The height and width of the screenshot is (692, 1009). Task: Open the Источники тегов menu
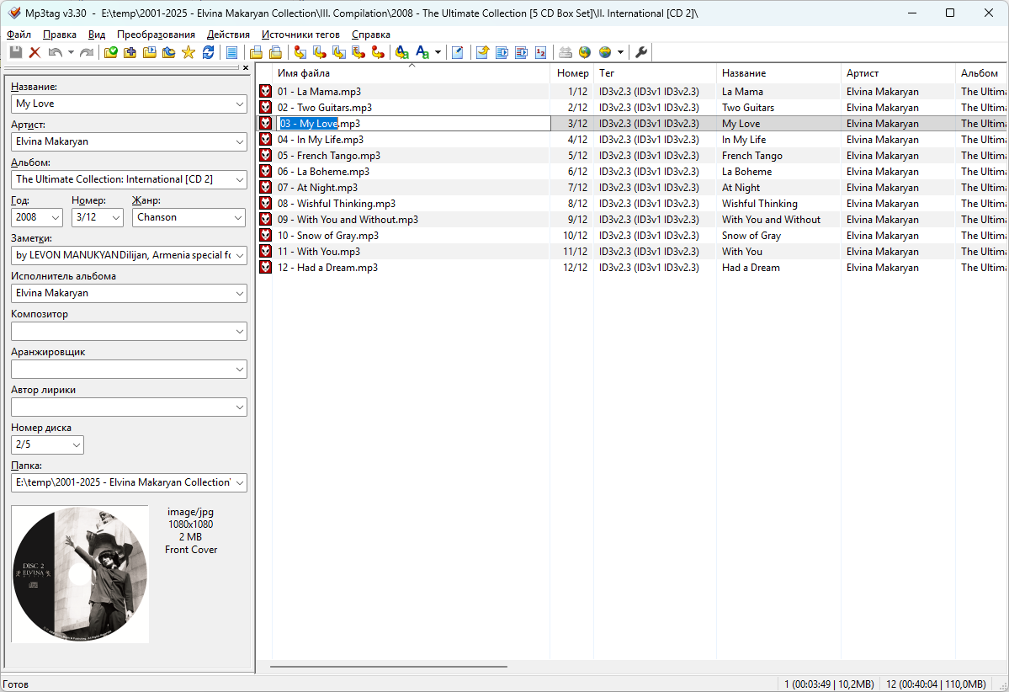tap(300, 35)
